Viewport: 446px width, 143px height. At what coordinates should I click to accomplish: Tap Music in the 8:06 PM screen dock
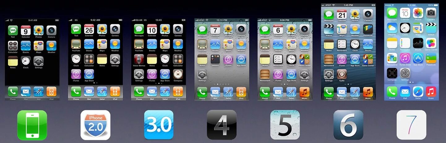(304, 92)
